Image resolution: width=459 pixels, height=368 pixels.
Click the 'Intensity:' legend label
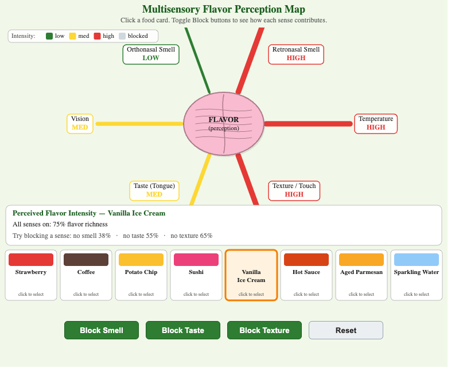click(23, 36)
